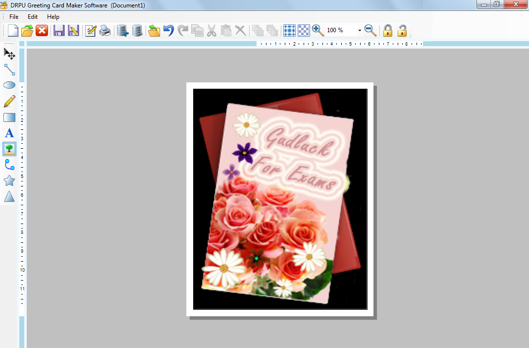Toggle the blue grid display
The width and height of the screenshot is (529, 348).
click(x=289, y=30)
